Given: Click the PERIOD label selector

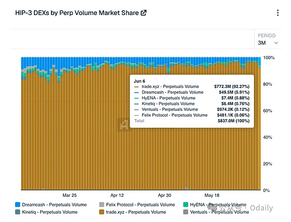Looking at the screenshot, I should click(x=266, y=35).
